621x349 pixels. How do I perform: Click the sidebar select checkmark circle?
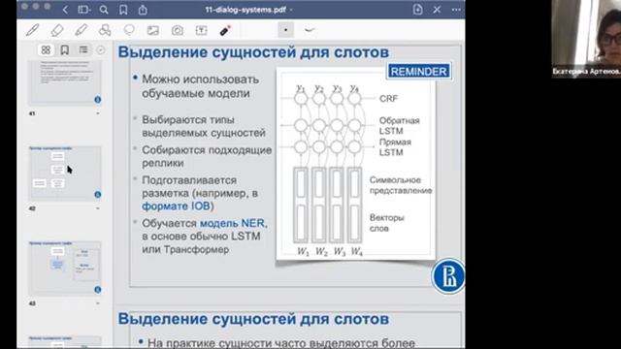[x=101, y=49]
